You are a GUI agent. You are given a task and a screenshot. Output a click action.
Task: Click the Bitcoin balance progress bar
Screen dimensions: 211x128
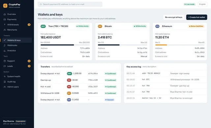pyautogui.click(x=122, y=45)
